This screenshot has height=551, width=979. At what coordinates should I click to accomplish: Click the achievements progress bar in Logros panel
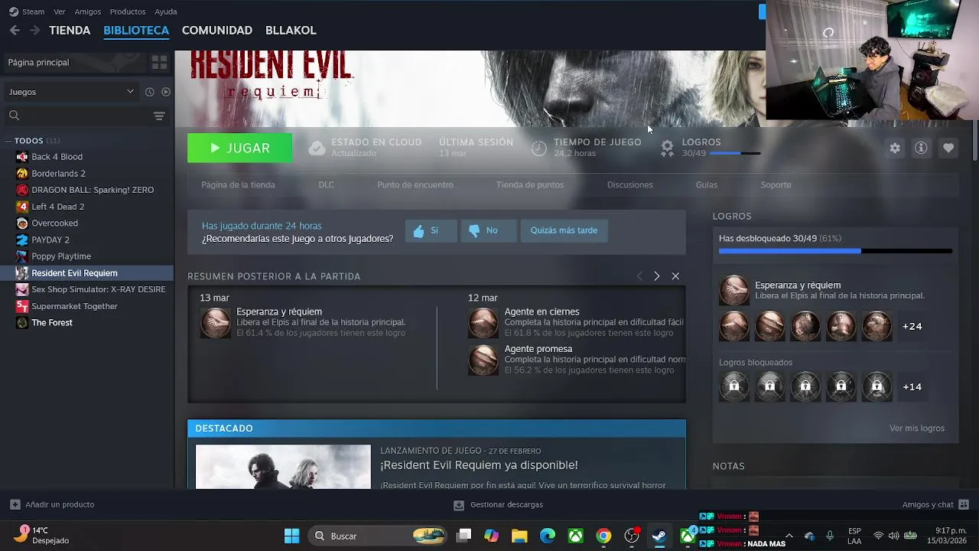[x=835, y=251]
